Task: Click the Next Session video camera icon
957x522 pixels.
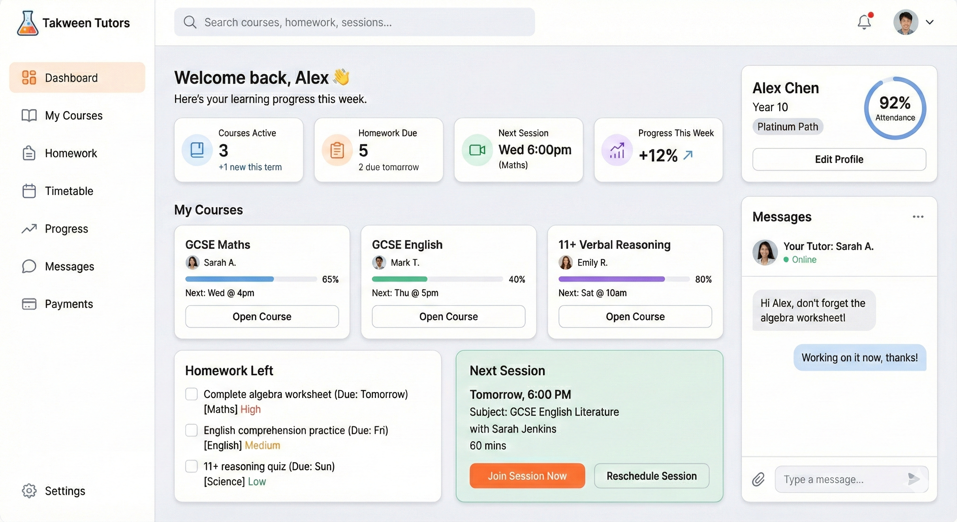Action: tap(477, 150)
